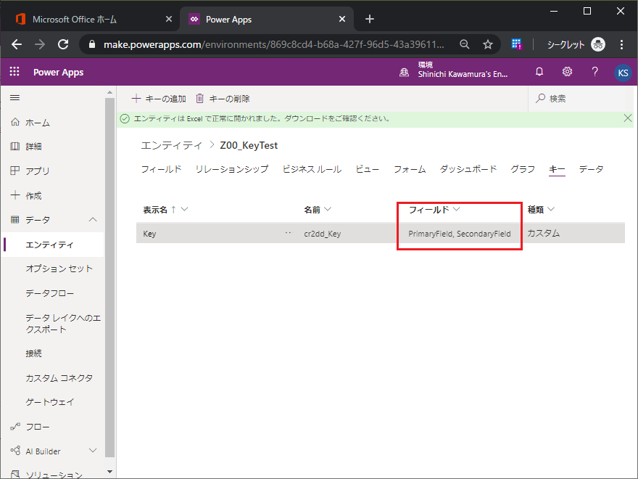Switch to the リレーションシップ tab
The width and height of the screenshot is (638, 479).
pos(232,169)
